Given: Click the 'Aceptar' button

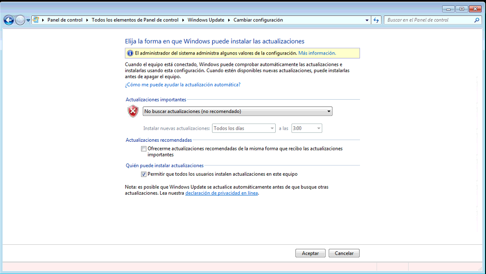Looking at the screenshot, I should click(310, 253).
